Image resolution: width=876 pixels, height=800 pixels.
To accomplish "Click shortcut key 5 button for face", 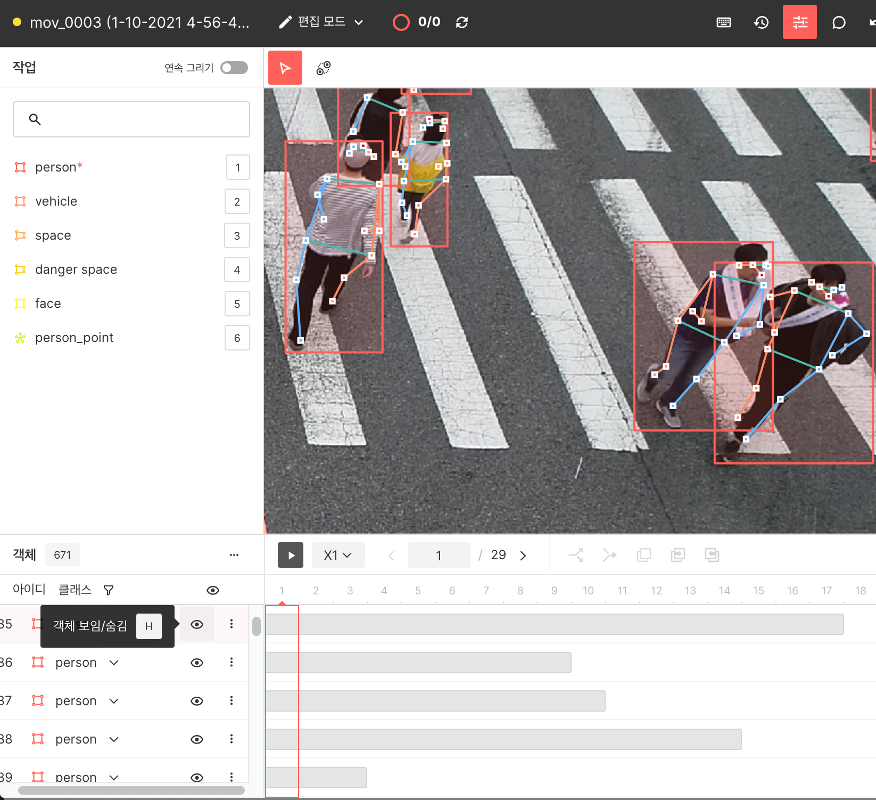I will tap(237, 304).
